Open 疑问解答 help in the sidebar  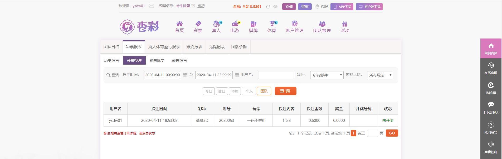[x=491, y=128]
